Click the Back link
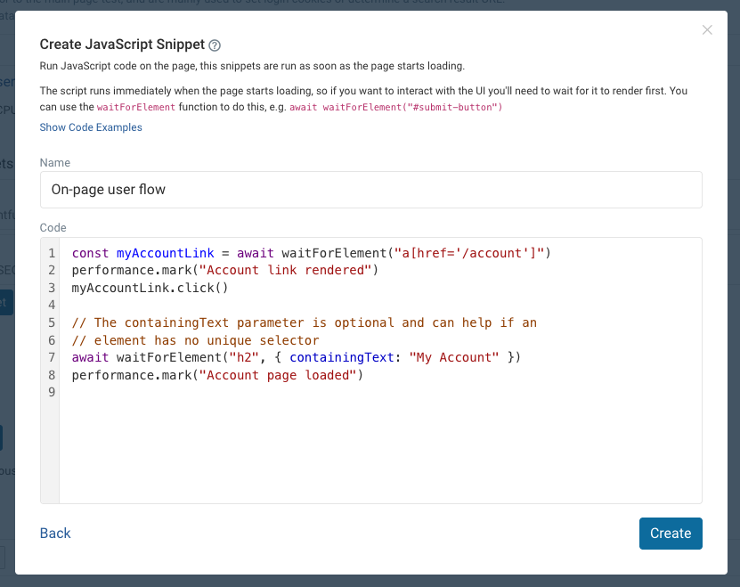 point(54,533)
